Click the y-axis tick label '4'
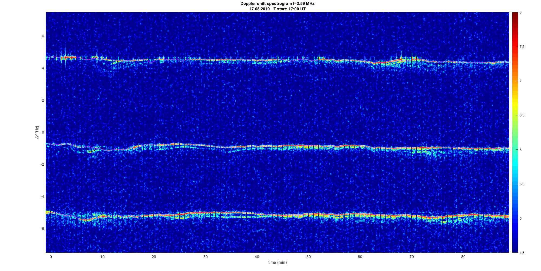Image resolution: width=541 pixels, height=271 pixels. 43,68
